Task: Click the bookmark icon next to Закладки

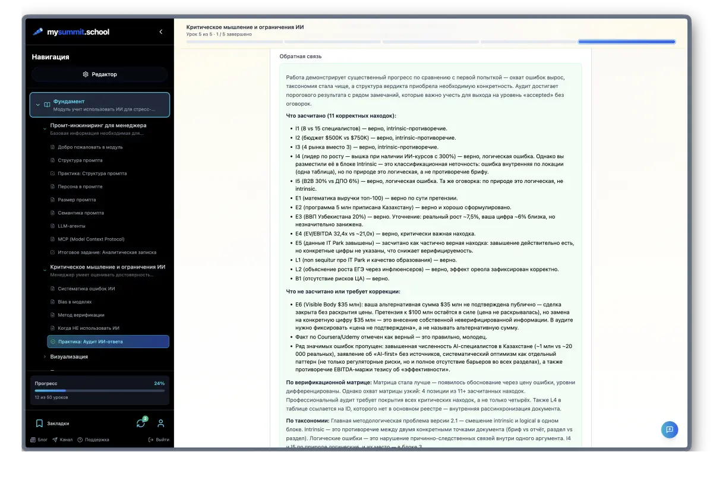Action: (39, 424)
